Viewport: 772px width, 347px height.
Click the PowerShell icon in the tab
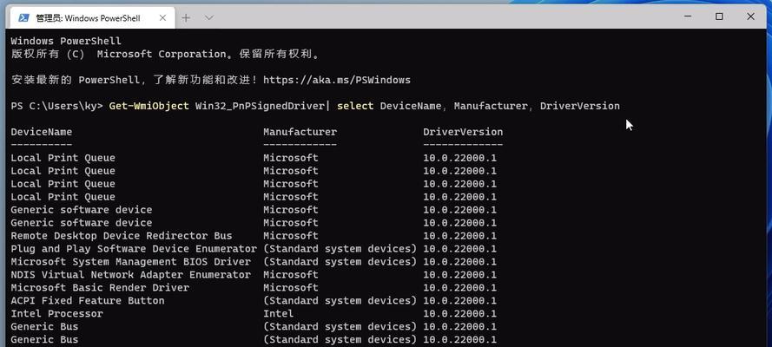point(23,18)
